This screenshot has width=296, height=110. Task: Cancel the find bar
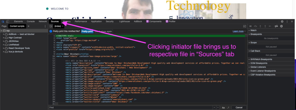point(239,108)
